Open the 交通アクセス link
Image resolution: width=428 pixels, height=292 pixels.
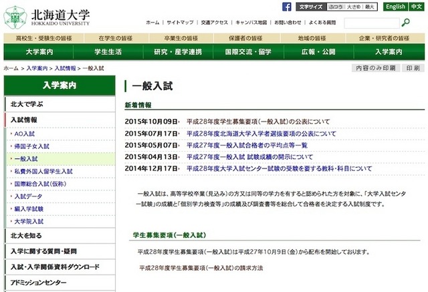tap(215, 23)
